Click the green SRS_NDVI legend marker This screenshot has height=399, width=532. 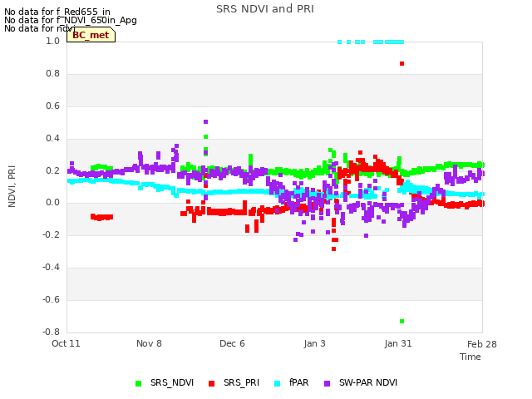pos(139,383)
